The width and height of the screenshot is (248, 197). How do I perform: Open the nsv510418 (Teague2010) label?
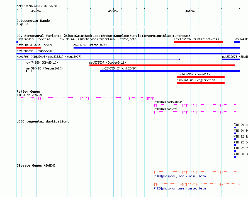pyautogui.click(x=44, y=68)
